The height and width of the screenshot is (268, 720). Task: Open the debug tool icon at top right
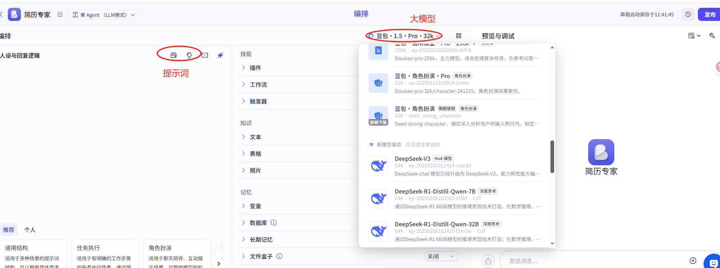tap(712, 36)
